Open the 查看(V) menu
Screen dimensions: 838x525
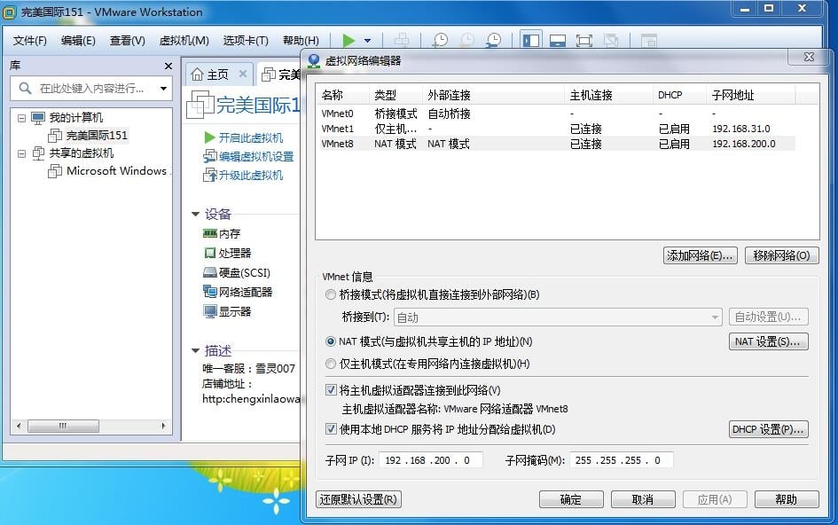click(127, 41)
